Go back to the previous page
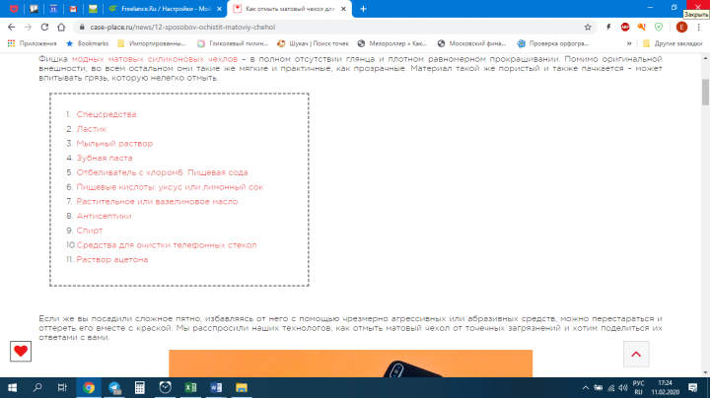The height and width of the screenshot is (398, 710). 11,28
